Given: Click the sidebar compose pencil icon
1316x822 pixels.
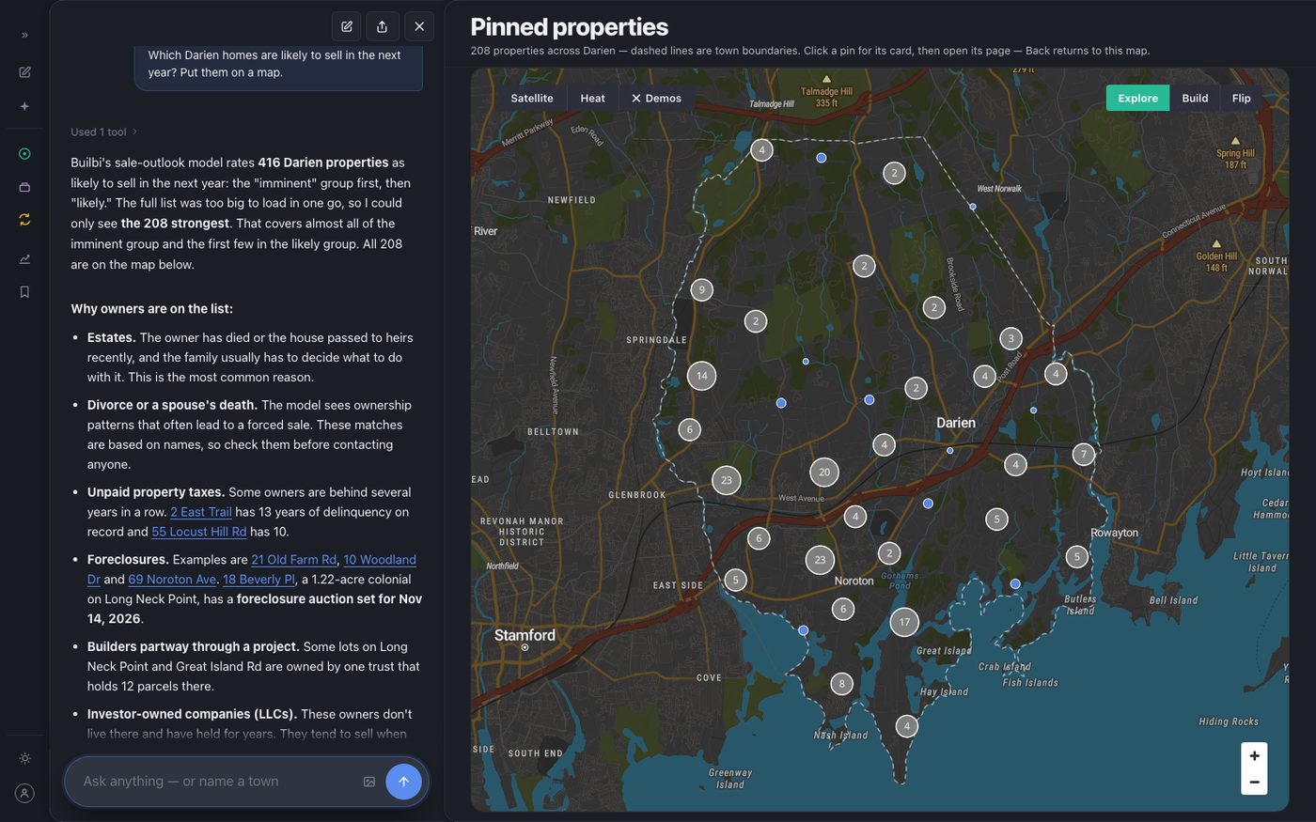Looking at the screenshot, I should [x=24, y=72].
